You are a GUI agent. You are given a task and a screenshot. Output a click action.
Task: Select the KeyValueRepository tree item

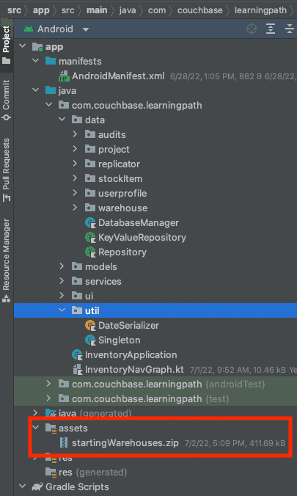point(155,237)
